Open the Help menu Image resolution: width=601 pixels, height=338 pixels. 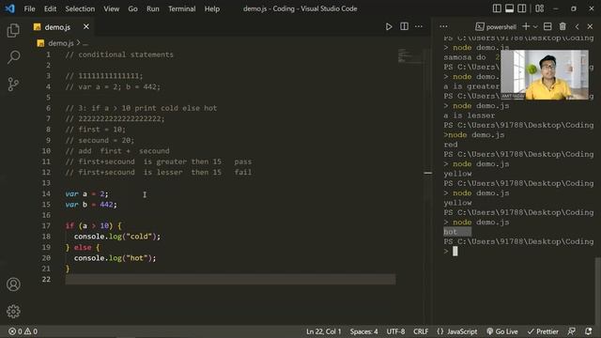211,8
